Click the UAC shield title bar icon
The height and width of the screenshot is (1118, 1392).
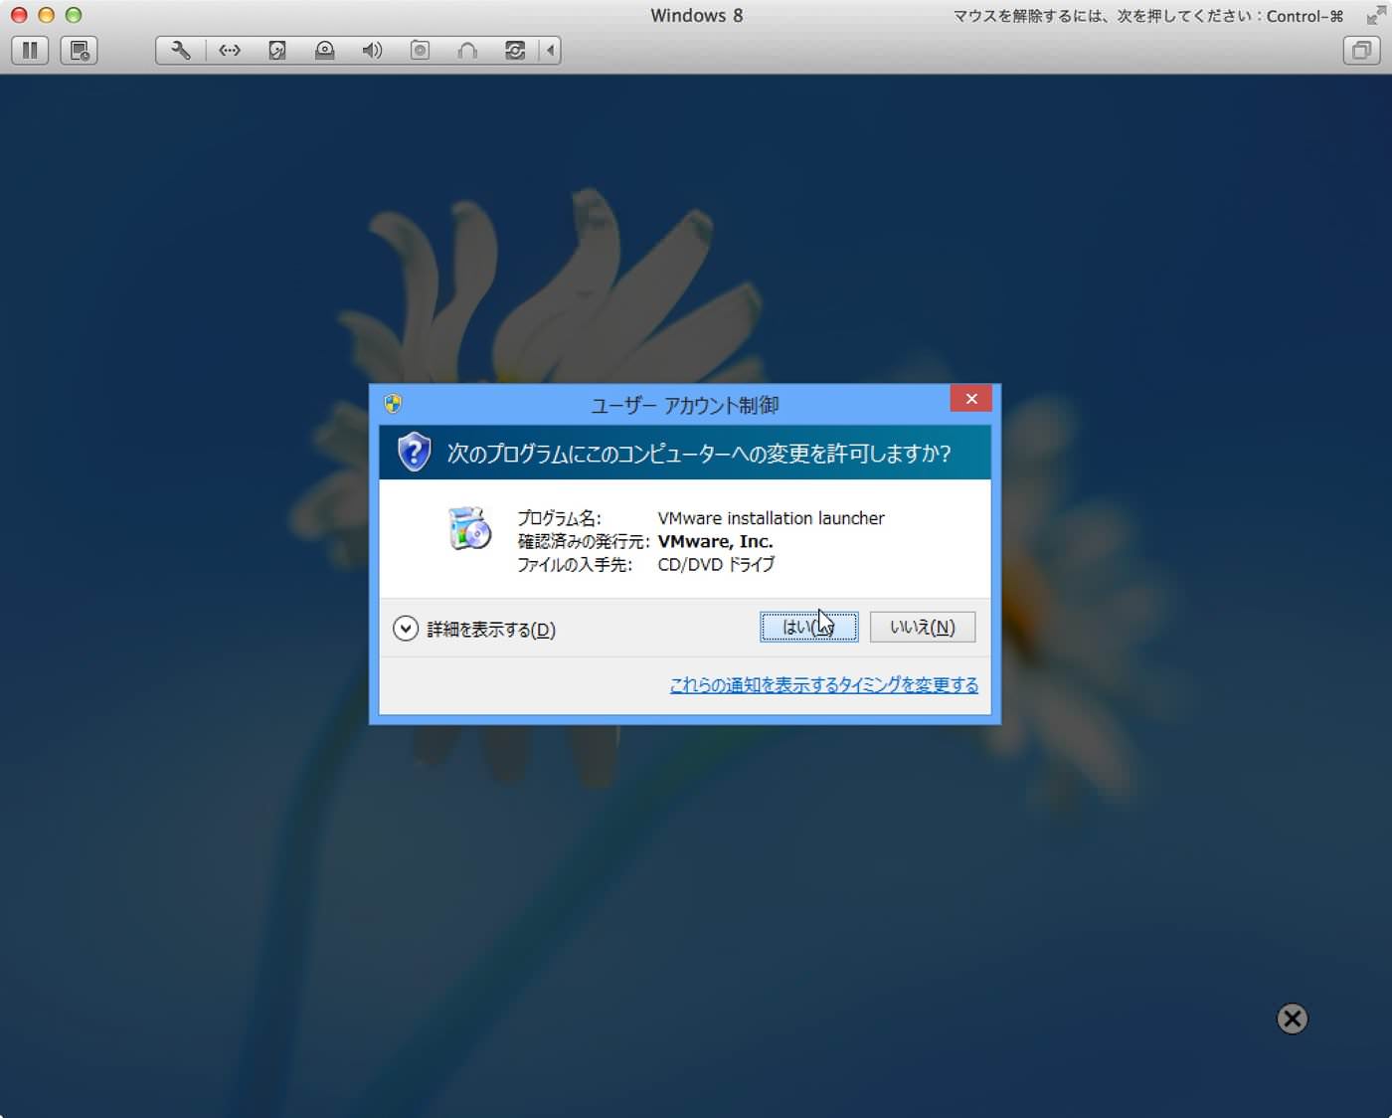tap(393, 404)
